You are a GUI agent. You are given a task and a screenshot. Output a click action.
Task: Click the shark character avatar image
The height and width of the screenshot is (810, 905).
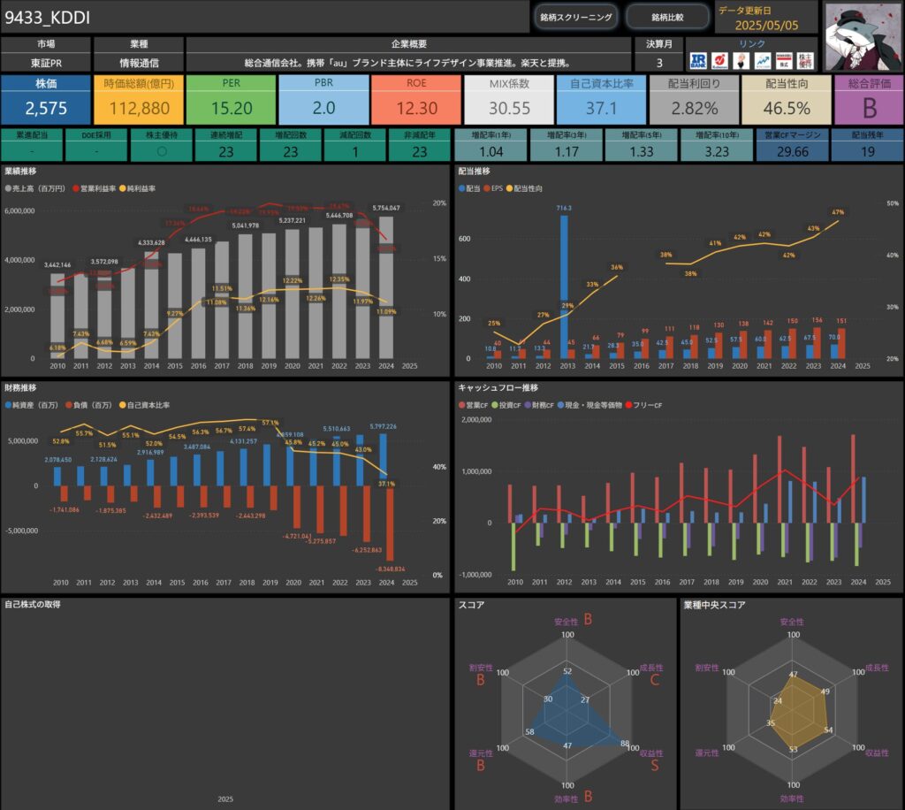click(x=862, y=37)
